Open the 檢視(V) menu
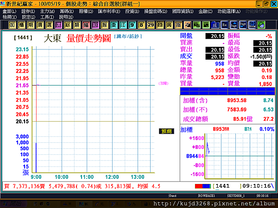This screenshot has width=278, height=208. point(10,17)
